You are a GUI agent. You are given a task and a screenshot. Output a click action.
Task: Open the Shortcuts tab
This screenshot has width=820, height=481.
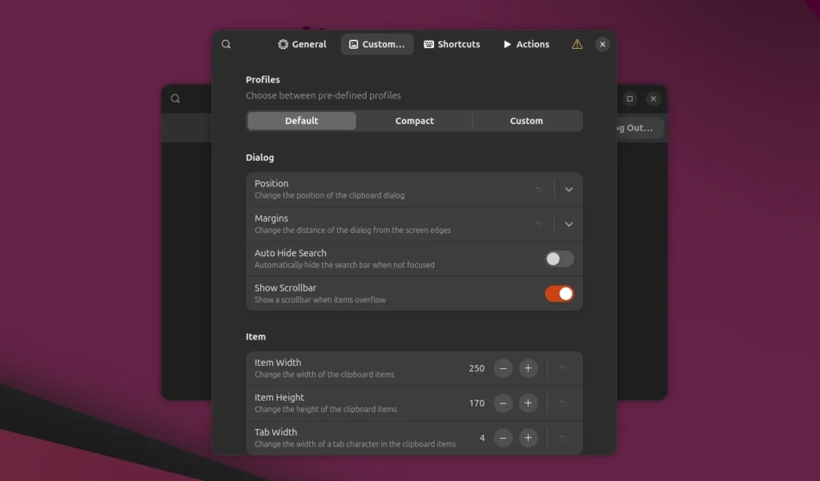(x=452, y=45)
